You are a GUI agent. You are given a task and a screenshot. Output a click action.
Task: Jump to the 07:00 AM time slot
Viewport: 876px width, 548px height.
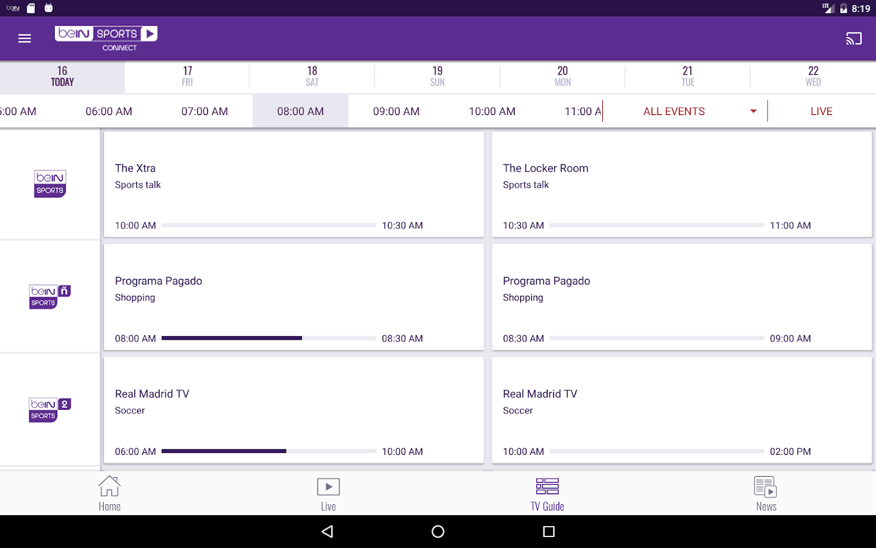[204, 111]
